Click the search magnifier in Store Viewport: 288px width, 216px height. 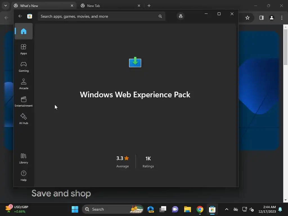(x=160, y=16)
